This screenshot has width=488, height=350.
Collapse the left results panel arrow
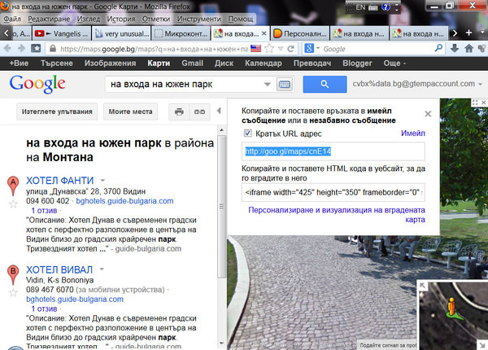click(x=219, y=111)
